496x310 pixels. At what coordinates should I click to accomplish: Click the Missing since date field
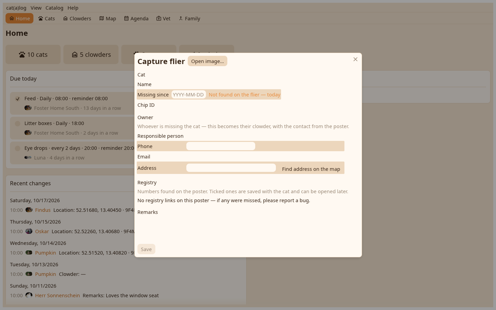tap(189, 94)
